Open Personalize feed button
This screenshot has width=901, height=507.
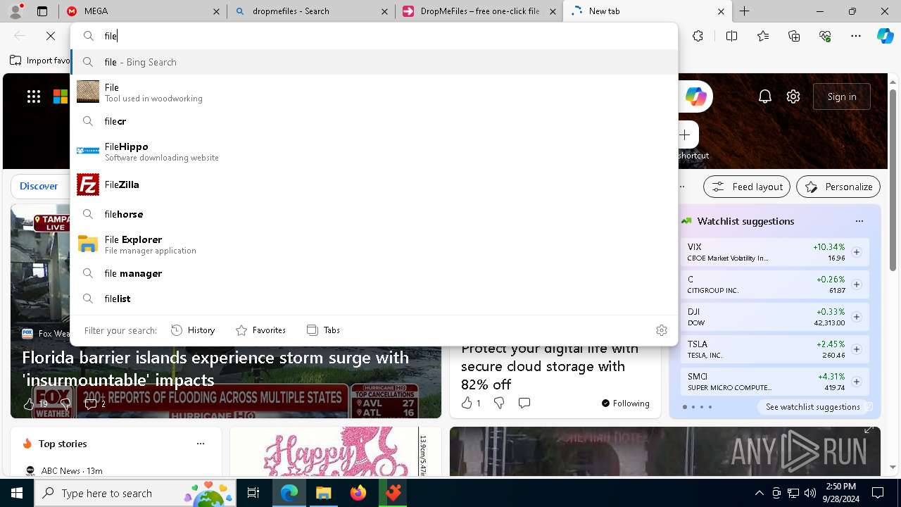(x=838, y=187)
